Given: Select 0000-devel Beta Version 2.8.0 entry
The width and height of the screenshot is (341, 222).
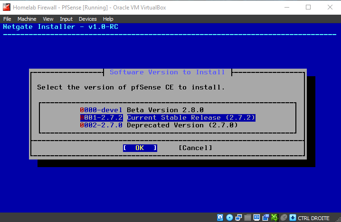Looking at the screenshot, I should [142, 110].
